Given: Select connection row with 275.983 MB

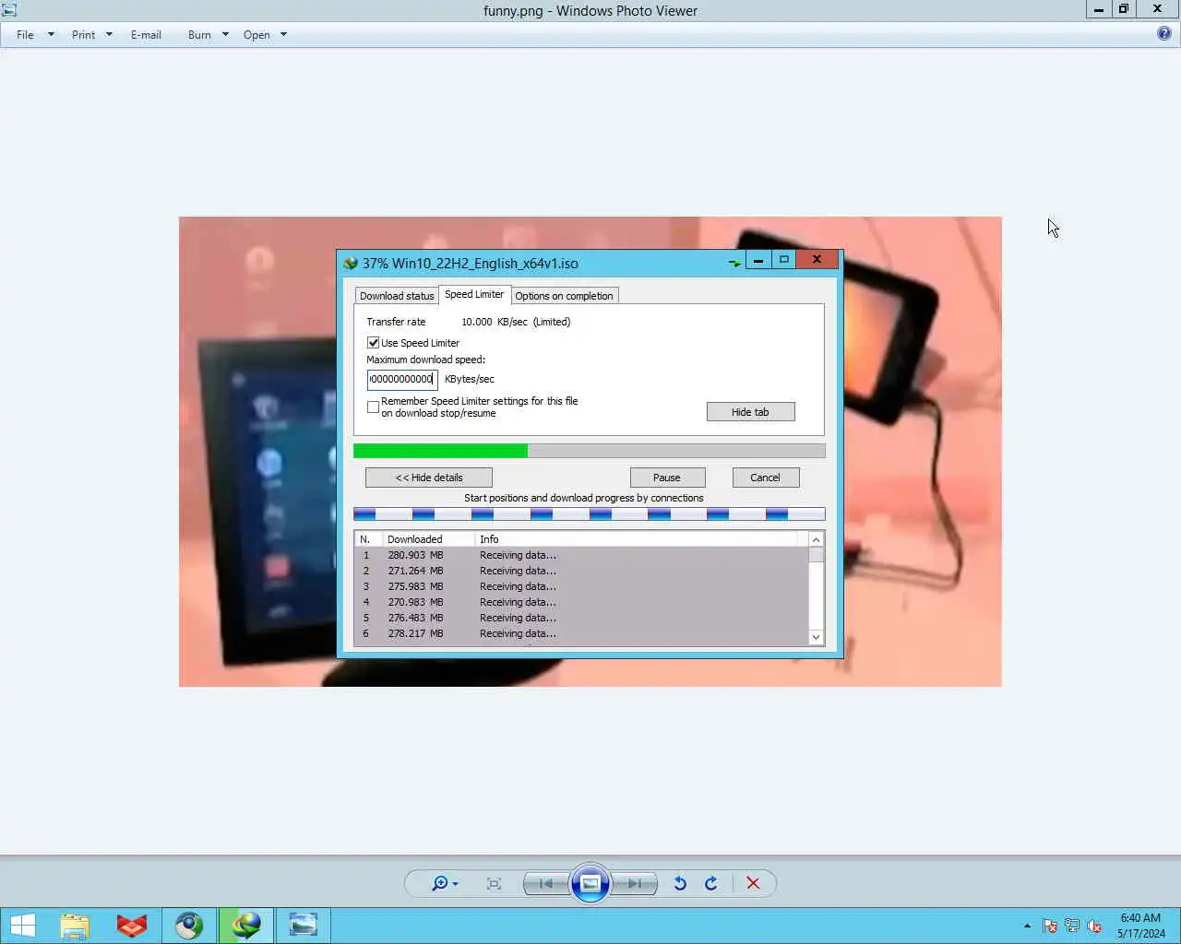Looking at the screenshot, I should [581, 586].
